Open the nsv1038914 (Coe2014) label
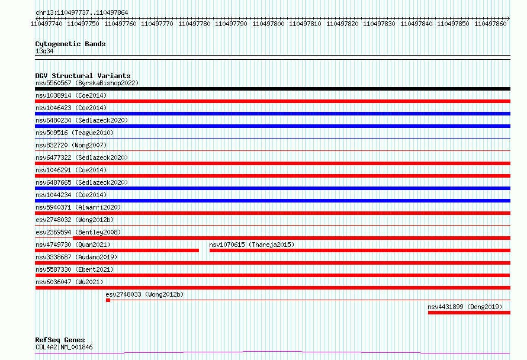This screenshot has height=360, width=527. point(71,95)
